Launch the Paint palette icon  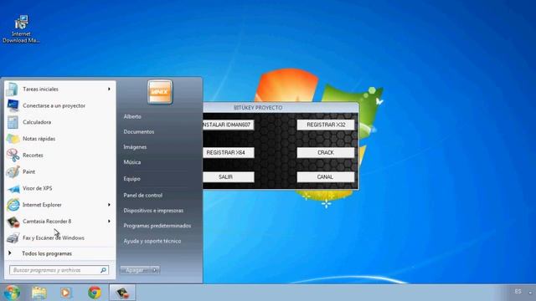click(x=13, y=171)
